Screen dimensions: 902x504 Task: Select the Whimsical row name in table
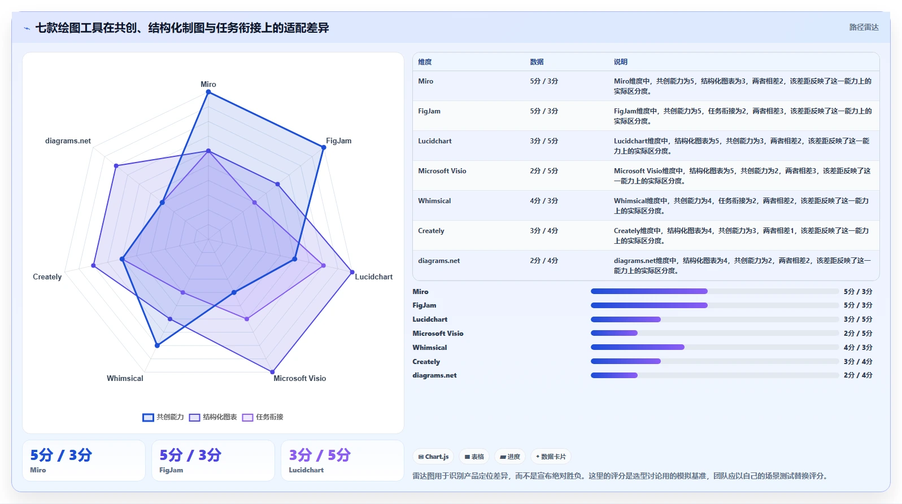pos(434,201)
